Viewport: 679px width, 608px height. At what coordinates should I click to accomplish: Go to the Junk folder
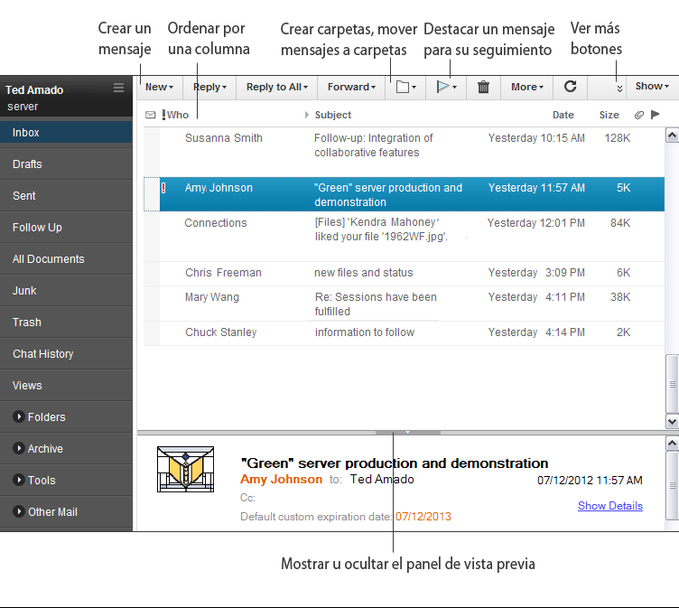(25, 291)
